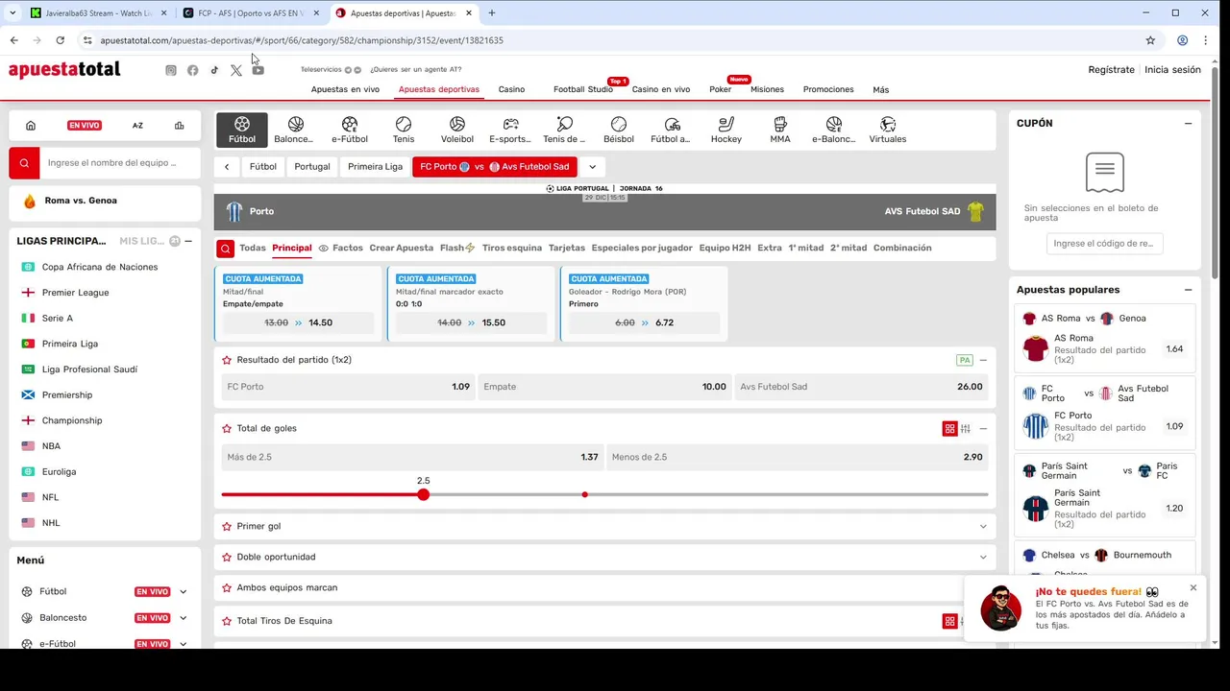Expand the Baloncesto menu item in sidebar
The height and width of the screenshot is (691, 1230).
point(183,618)
